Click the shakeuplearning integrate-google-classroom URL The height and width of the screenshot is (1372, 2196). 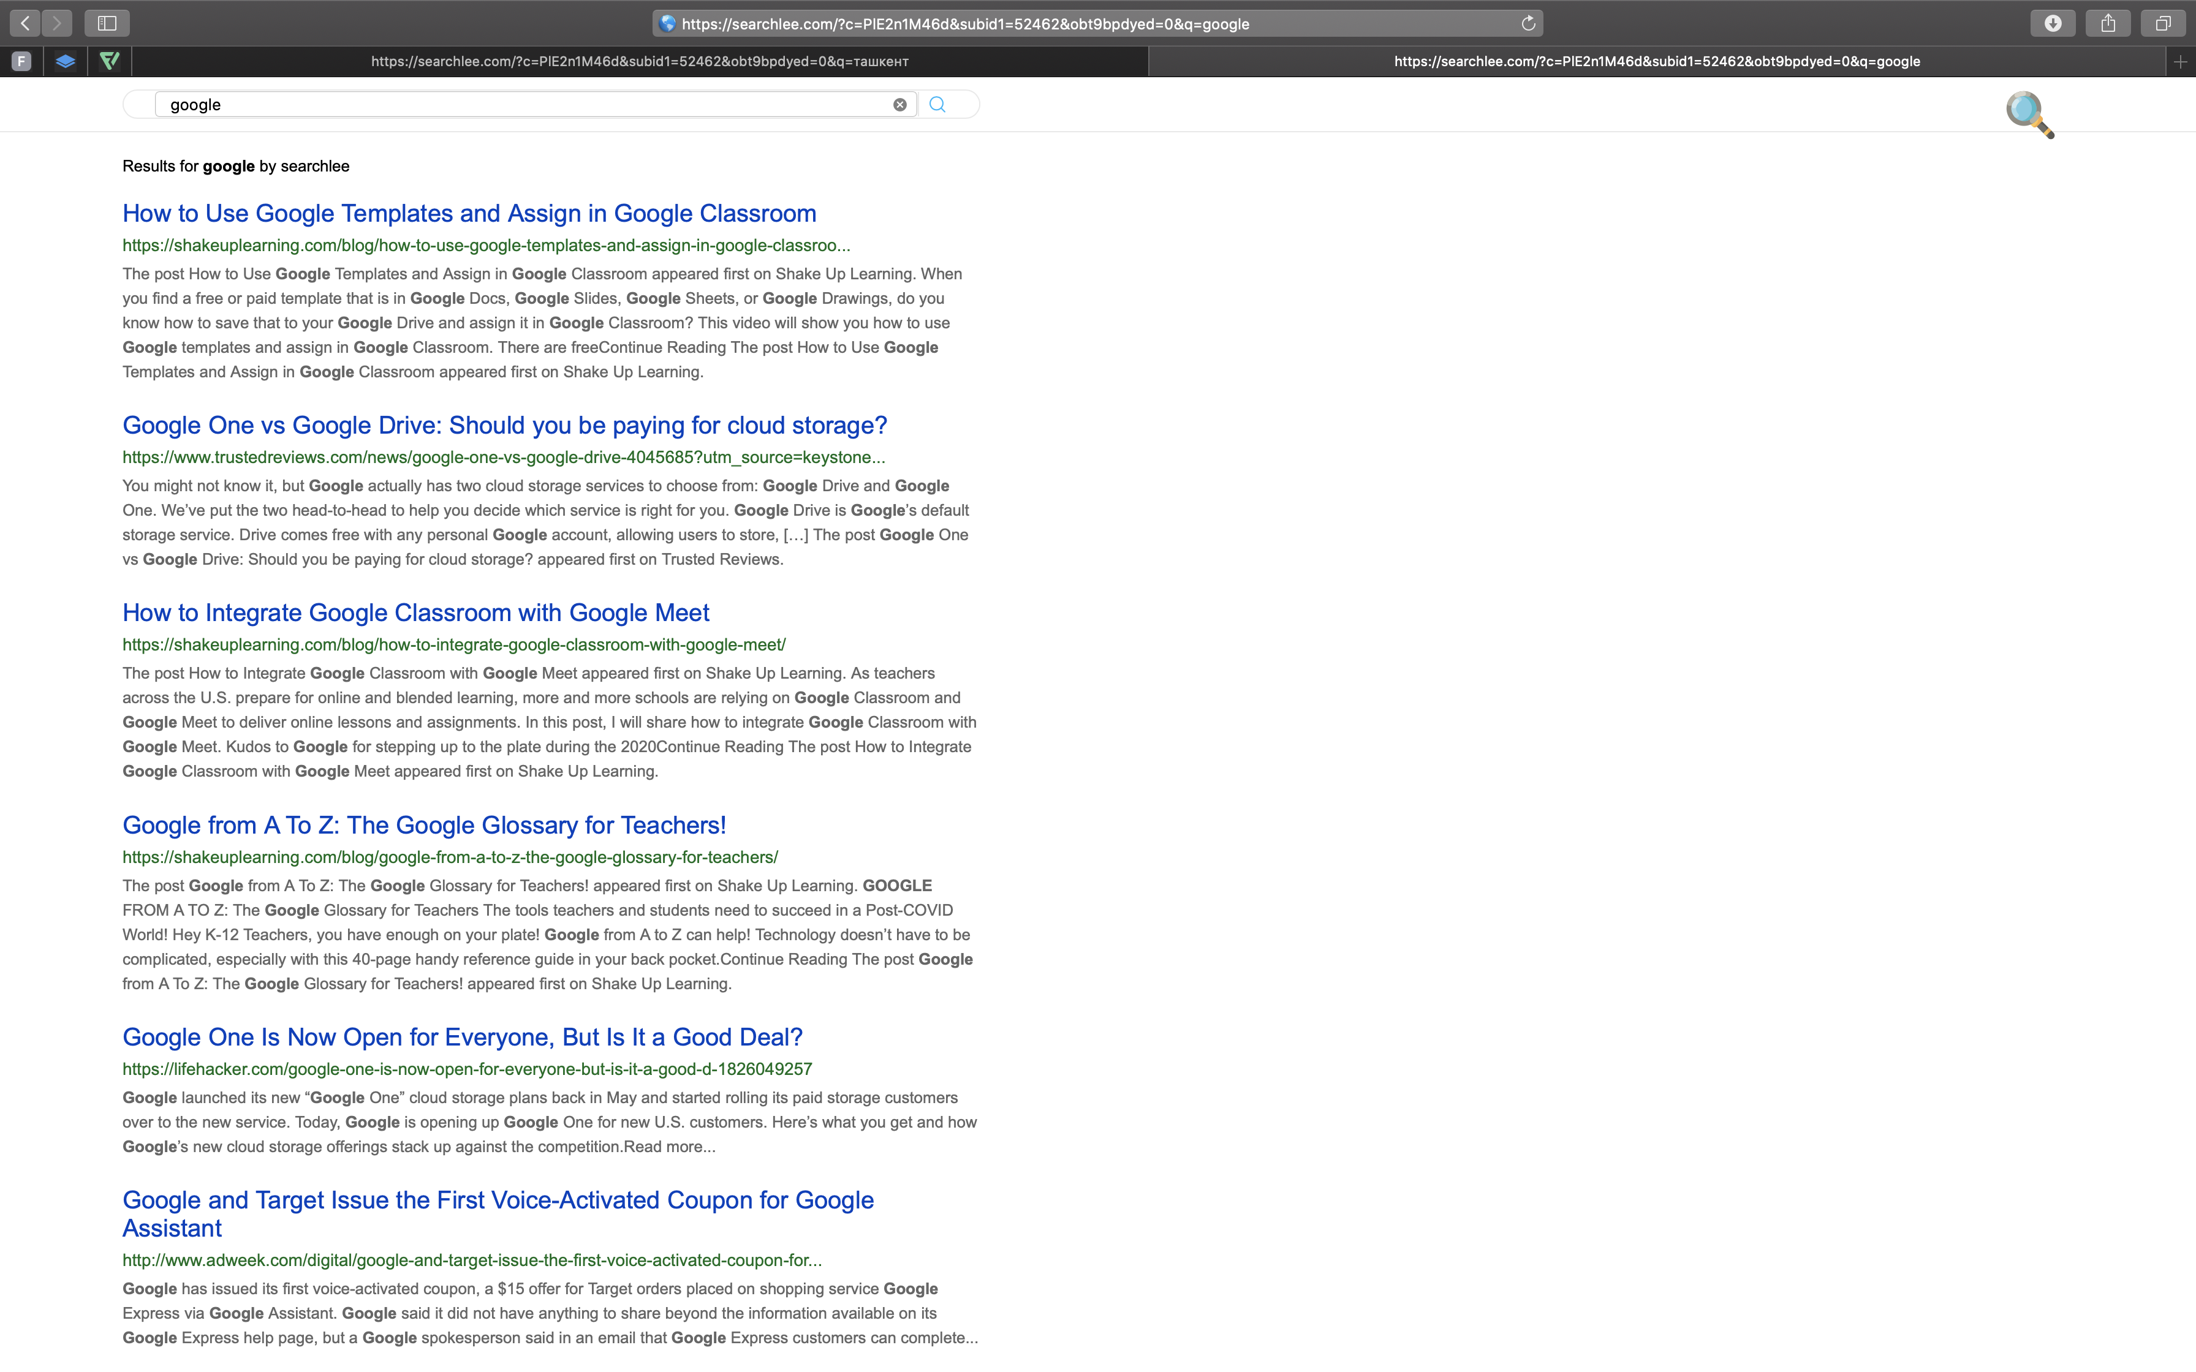(453, 644)
